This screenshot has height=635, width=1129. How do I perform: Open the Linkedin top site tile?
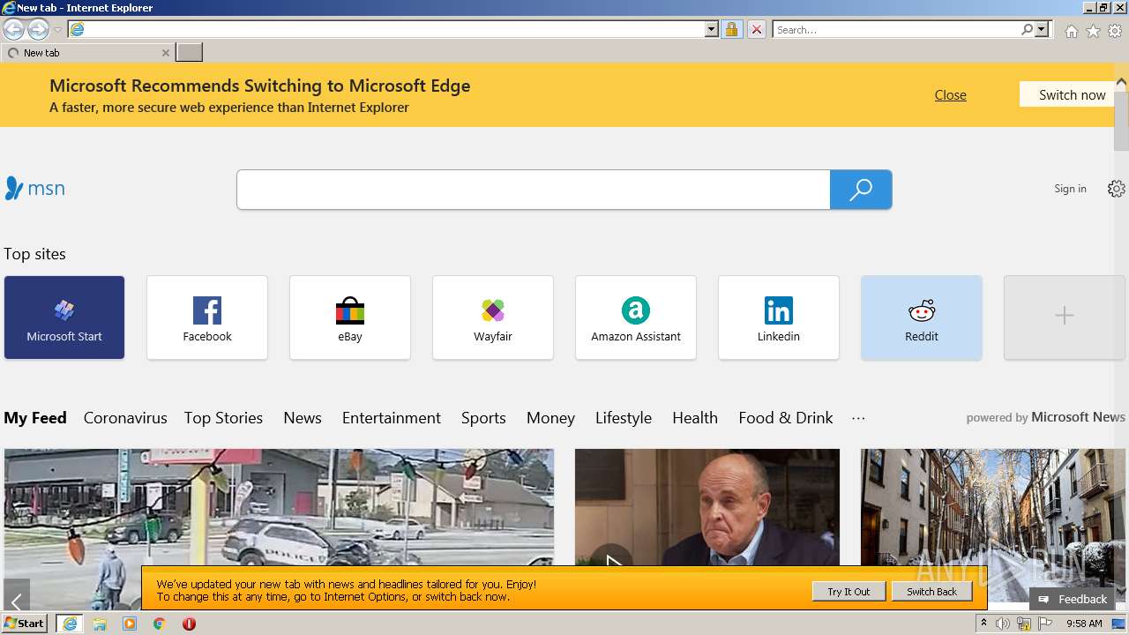click(x=779, y=317)
